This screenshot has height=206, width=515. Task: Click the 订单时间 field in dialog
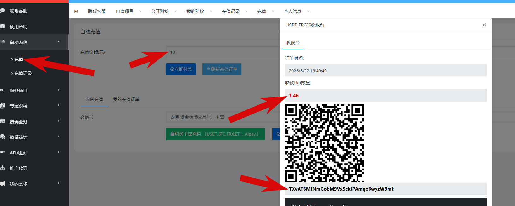pos(386,70)
